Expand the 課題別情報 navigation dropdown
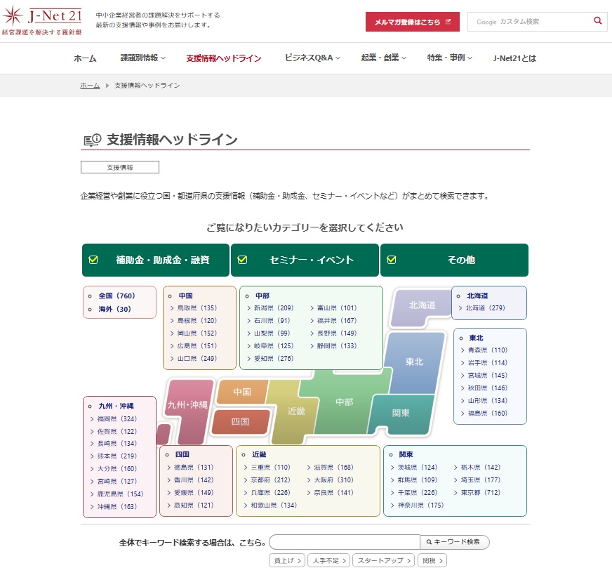The image size is (612, 575). click(142, 58)
